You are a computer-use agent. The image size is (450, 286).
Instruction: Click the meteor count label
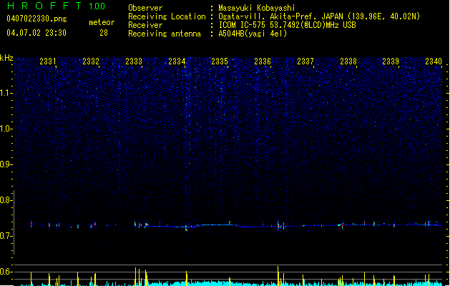[x=102, y=22]
